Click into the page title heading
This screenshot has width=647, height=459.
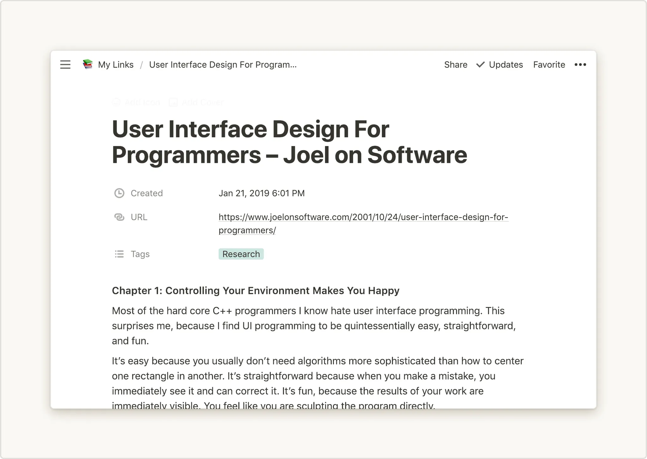(x=289, y=142)
